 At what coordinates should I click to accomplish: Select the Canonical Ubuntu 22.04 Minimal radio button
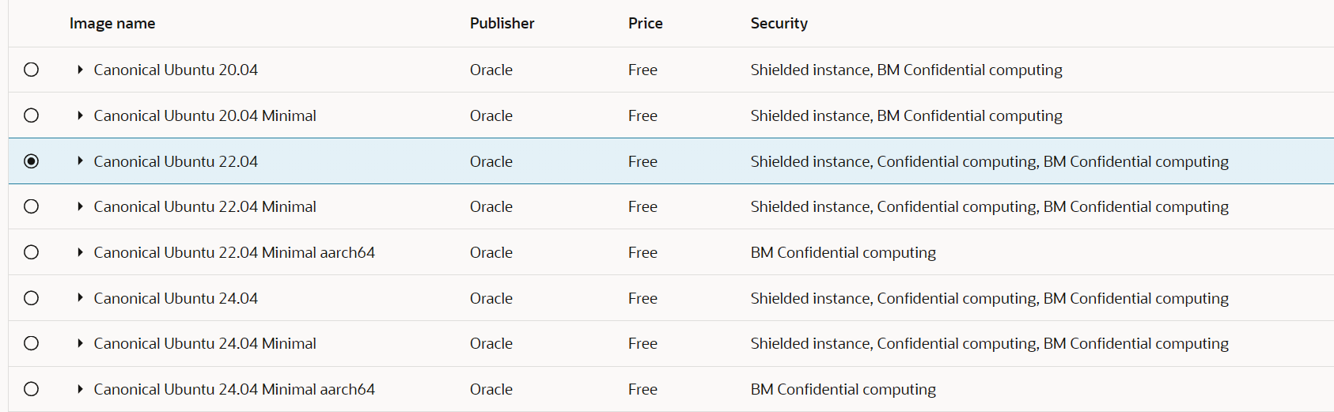[31, 206]
